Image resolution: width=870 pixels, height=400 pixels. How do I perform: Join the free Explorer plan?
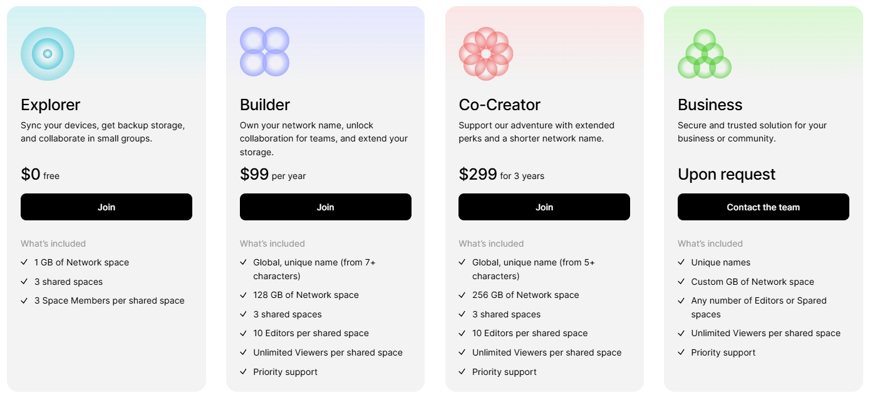106,207
